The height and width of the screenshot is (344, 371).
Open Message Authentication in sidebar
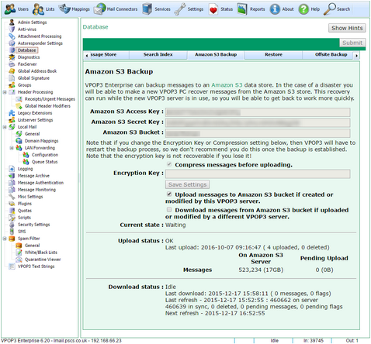coord(40,183)
